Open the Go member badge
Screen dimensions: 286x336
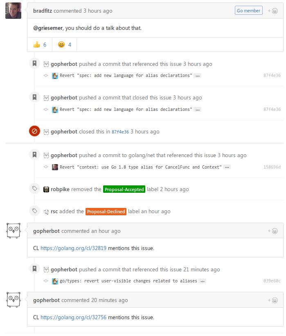point(249,11)
